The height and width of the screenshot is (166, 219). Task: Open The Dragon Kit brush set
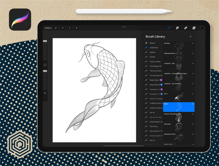[x=155, y=66]
